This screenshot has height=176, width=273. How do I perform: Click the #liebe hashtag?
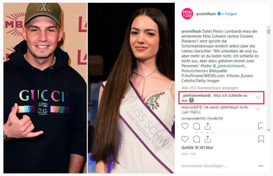click(205, 66)
